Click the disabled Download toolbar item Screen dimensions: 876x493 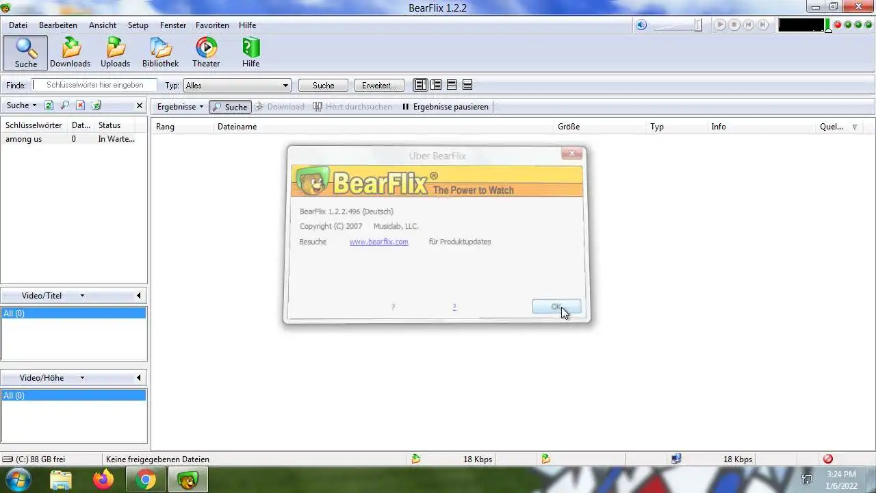click(280, 107)
